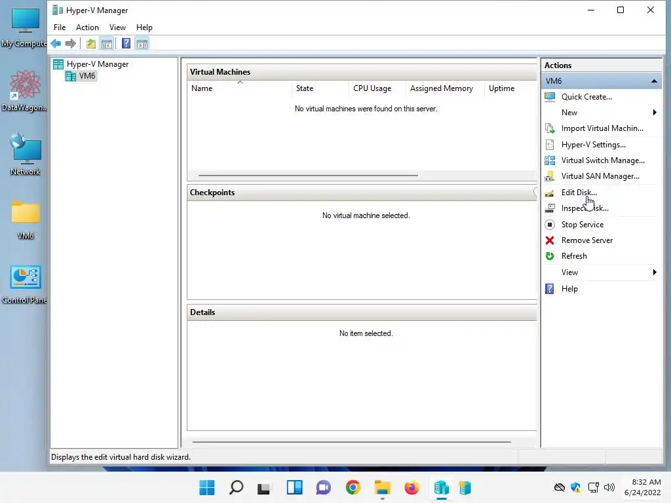Open Task View on the taskbar
The height and width of the screenshot is (503, 671).
264,487
